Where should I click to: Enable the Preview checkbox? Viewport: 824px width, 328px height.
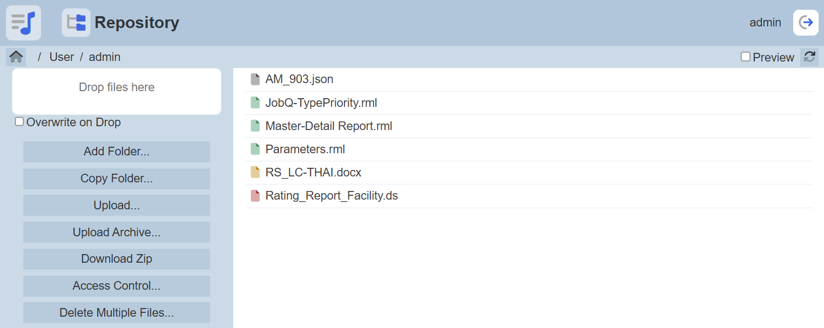746,57
